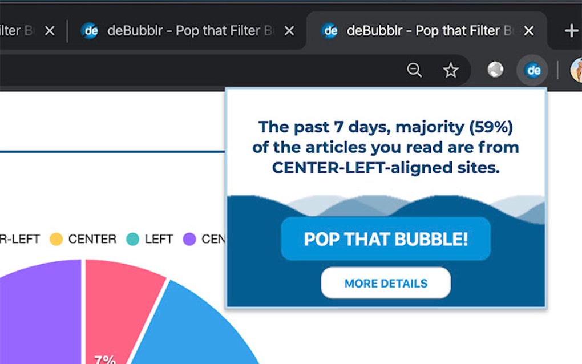Open the profile avatar in the toolbar
The height and width of the screenshot is (364, 582).
pos(576,70)
